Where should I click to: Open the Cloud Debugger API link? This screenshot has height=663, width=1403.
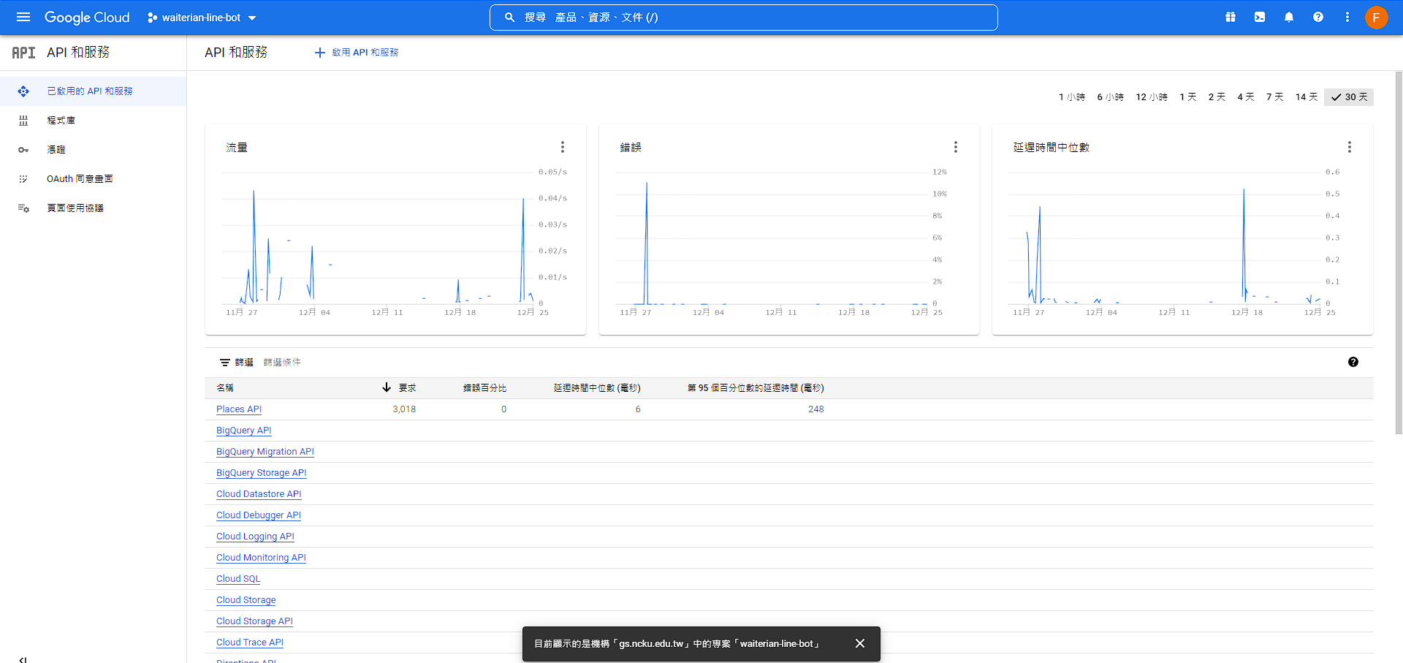(x=259, y=515)
